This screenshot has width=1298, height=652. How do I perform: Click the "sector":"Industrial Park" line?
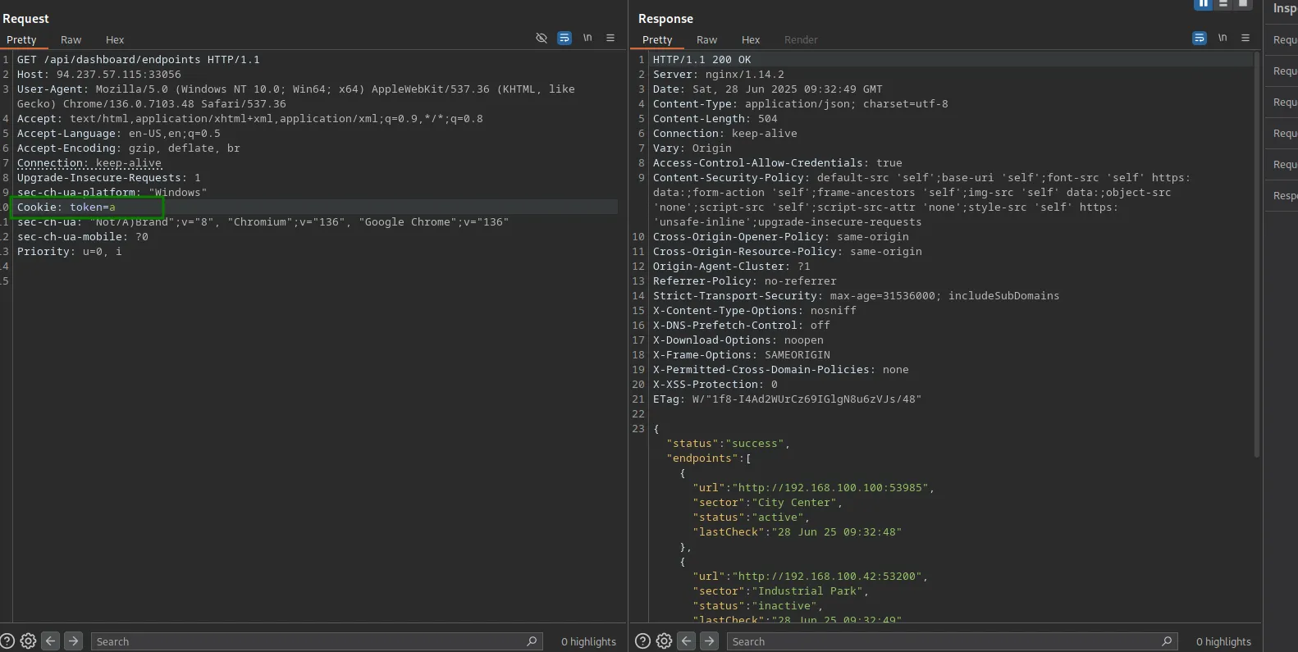tap(780, 591)
